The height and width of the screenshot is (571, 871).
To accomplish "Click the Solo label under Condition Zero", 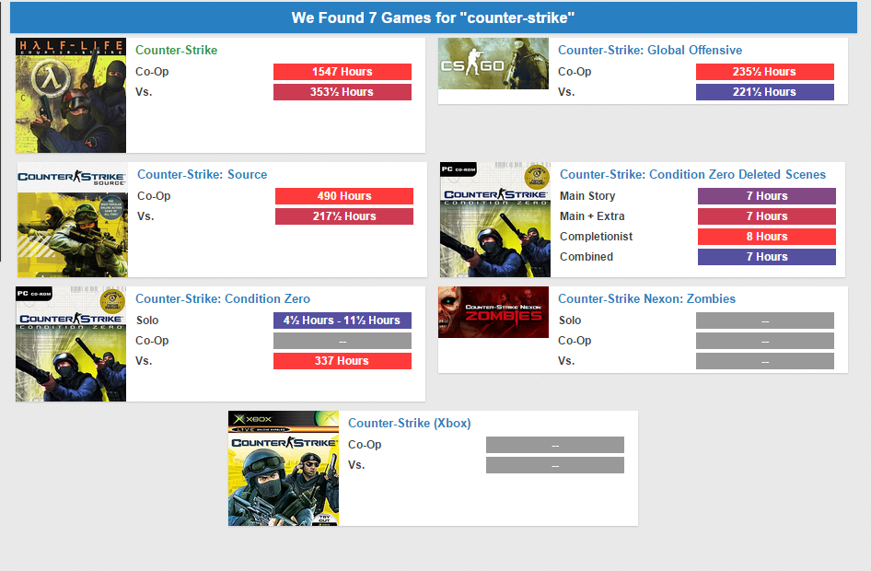I will [147, 320].
